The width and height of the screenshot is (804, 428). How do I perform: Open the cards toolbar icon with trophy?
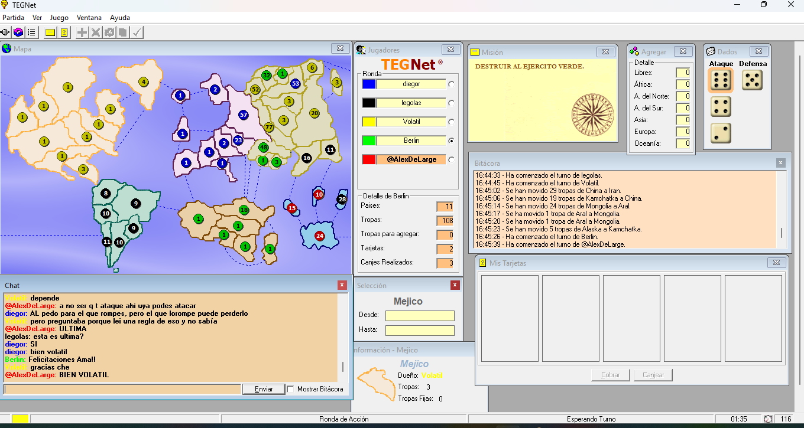tap(64, 32)
